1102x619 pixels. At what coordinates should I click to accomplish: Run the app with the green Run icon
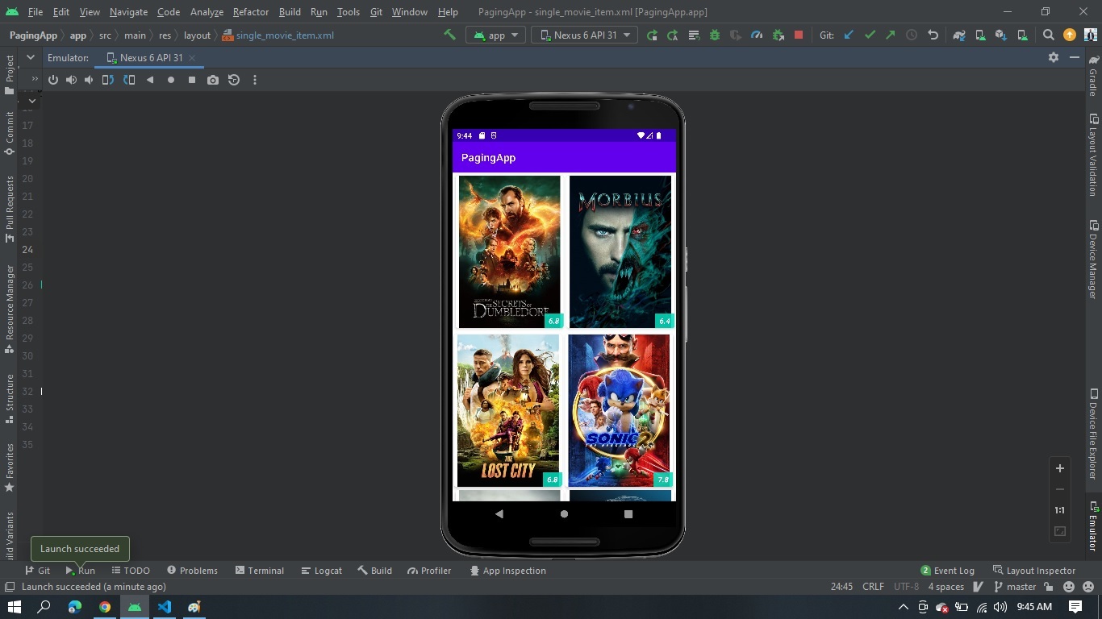pos(652,35)
